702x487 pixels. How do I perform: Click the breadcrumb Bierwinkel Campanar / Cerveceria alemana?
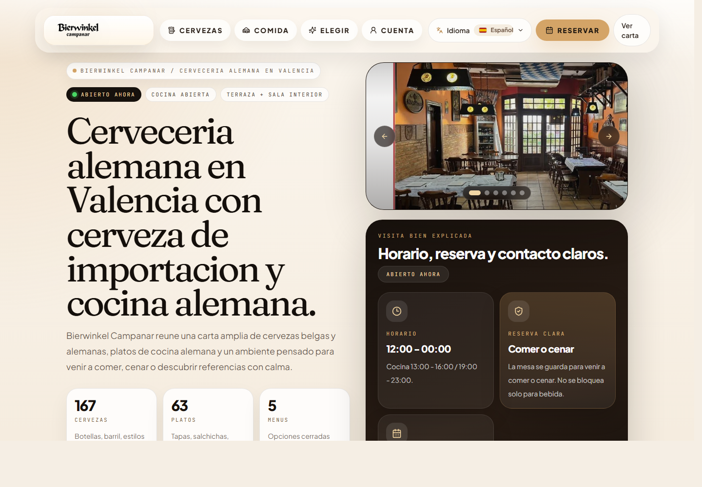(194, 71)
